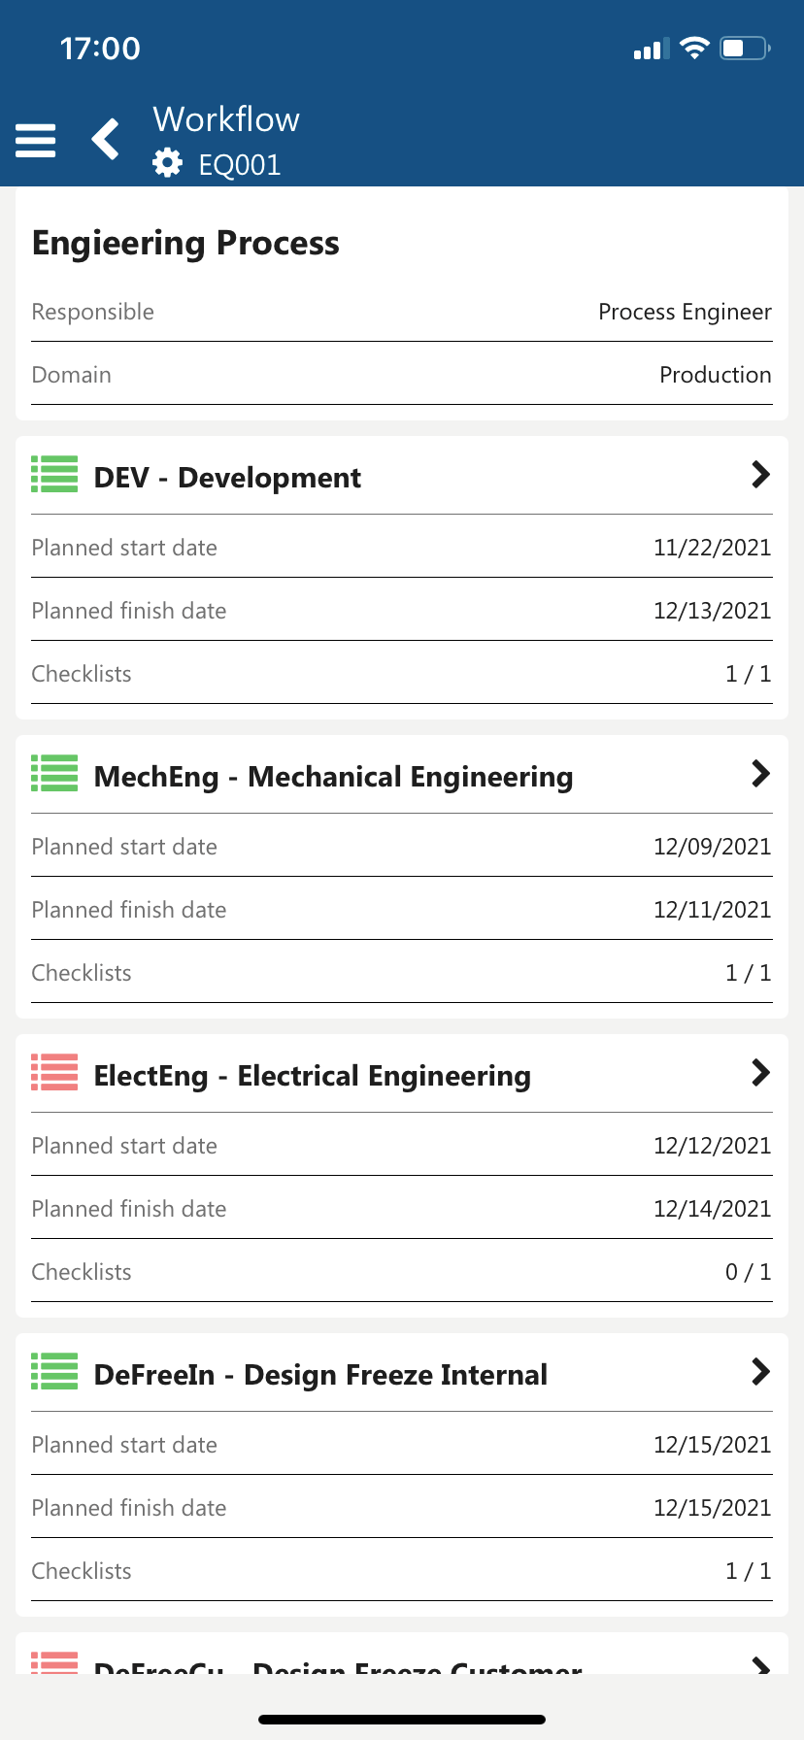Screen dimensions: 804x1740
Task: Tap the Wi-Fi status icon
Action: click(694, 49)
